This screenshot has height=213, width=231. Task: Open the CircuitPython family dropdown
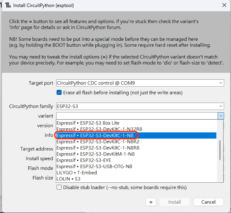221,106
